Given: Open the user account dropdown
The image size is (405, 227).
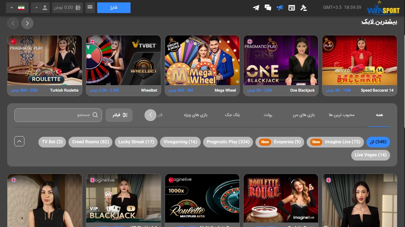Looking at the screenshot, I should 40,8.
